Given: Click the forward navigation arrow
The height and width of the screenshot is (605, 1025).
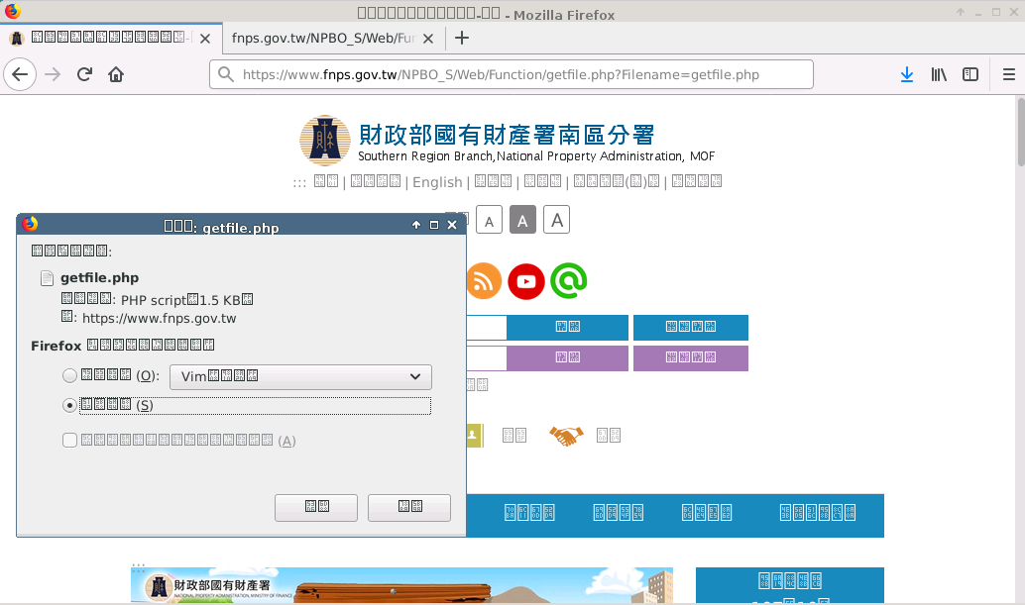Looking at the screenshot, I should [x=53, y=74].
